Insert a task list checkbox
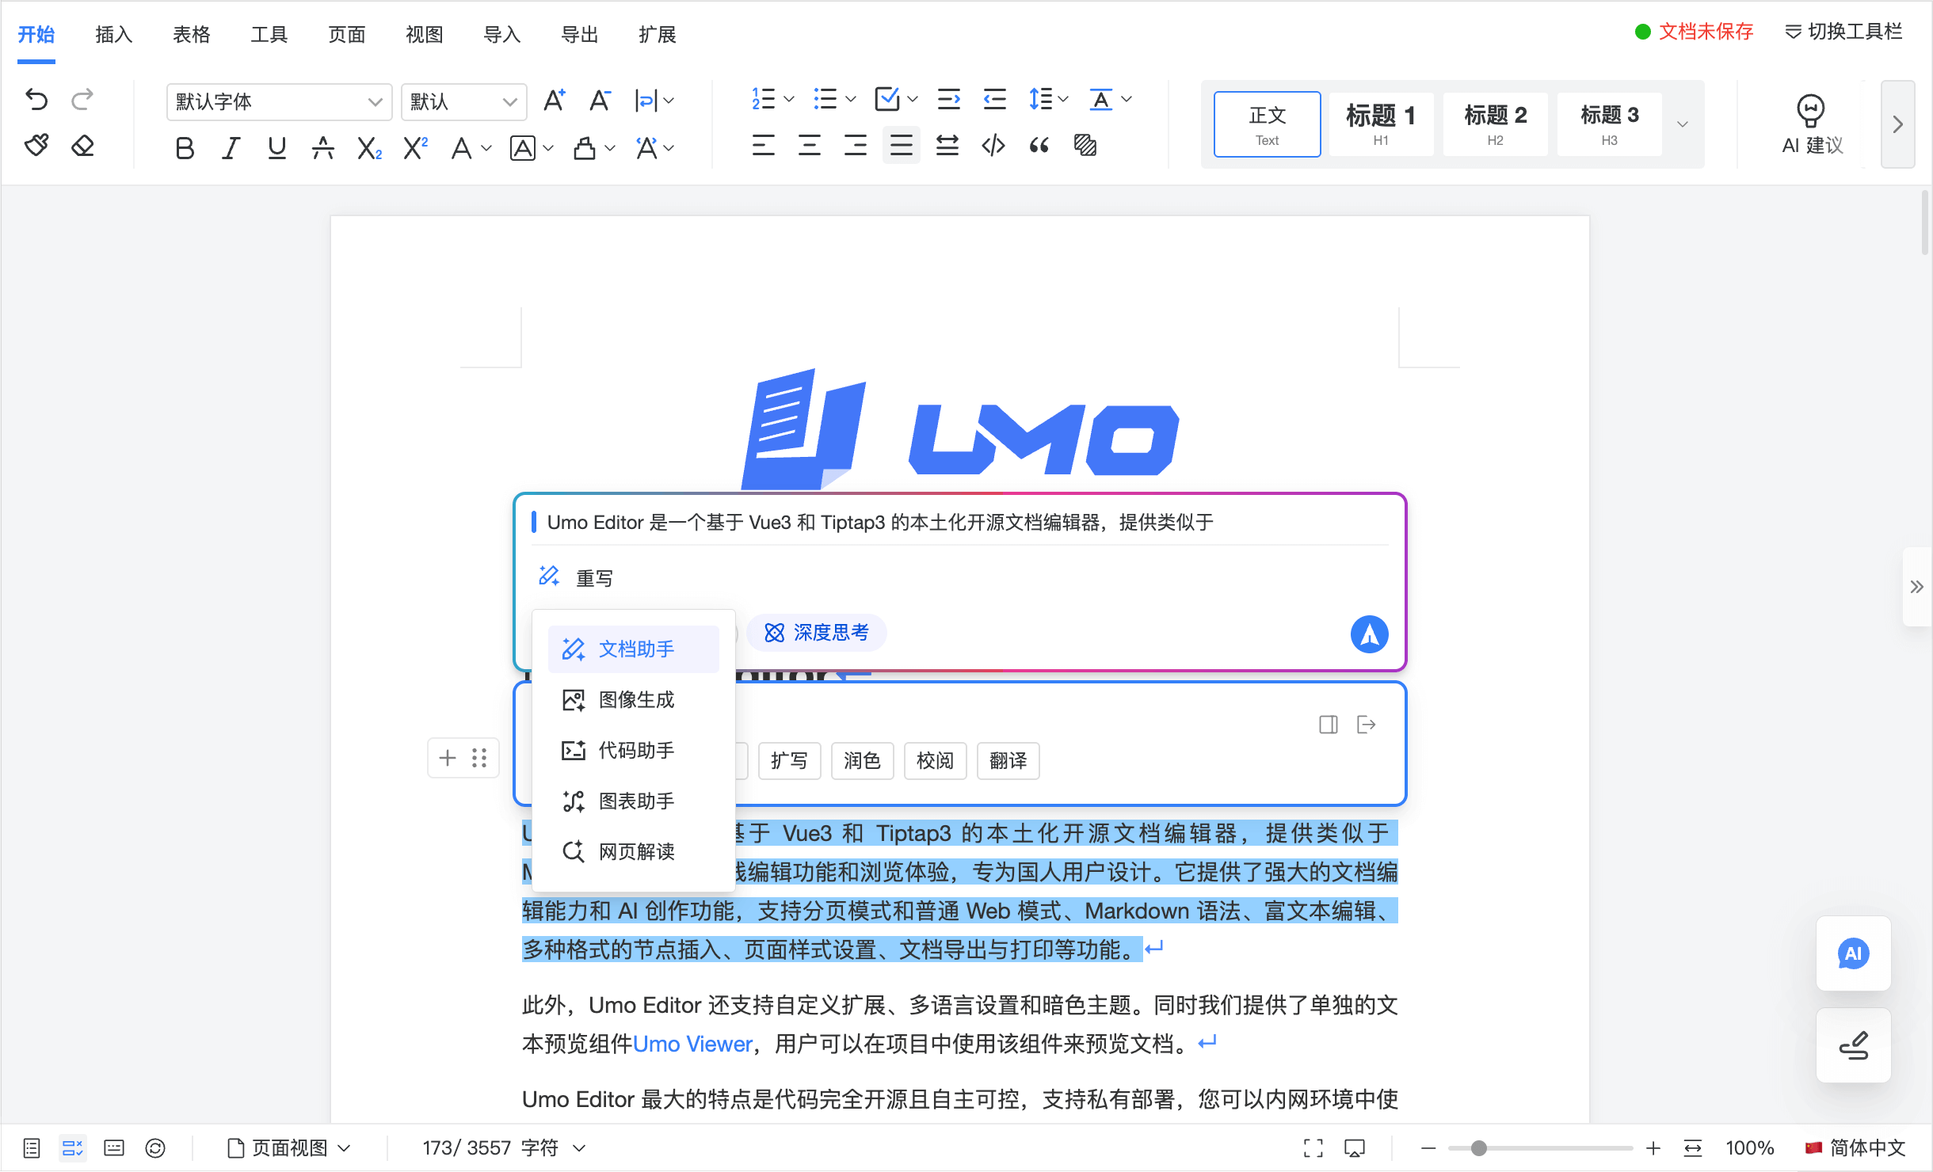Image resolution: width=1933 pixels, height=1172 pixels. (x=888, y=99)
